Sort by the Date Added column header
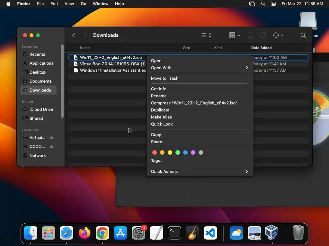This screenshot has width=329, height=246. pyautogui.click(x=262, y=48)
